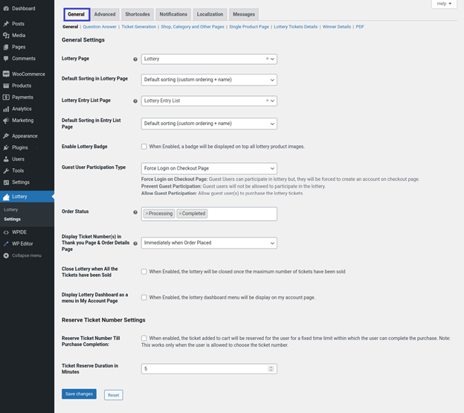
Task: Open Lottery Tickets Details link
Action: pyautogui.click(x=296, y=27)
